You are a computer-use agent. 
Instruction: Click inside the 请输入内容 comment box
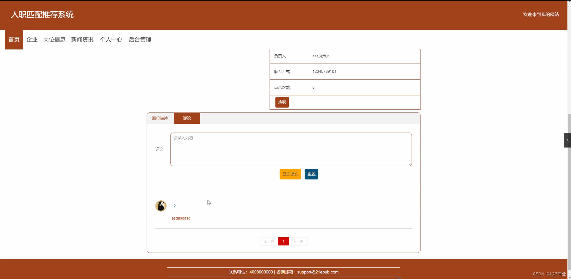(291, 149)
